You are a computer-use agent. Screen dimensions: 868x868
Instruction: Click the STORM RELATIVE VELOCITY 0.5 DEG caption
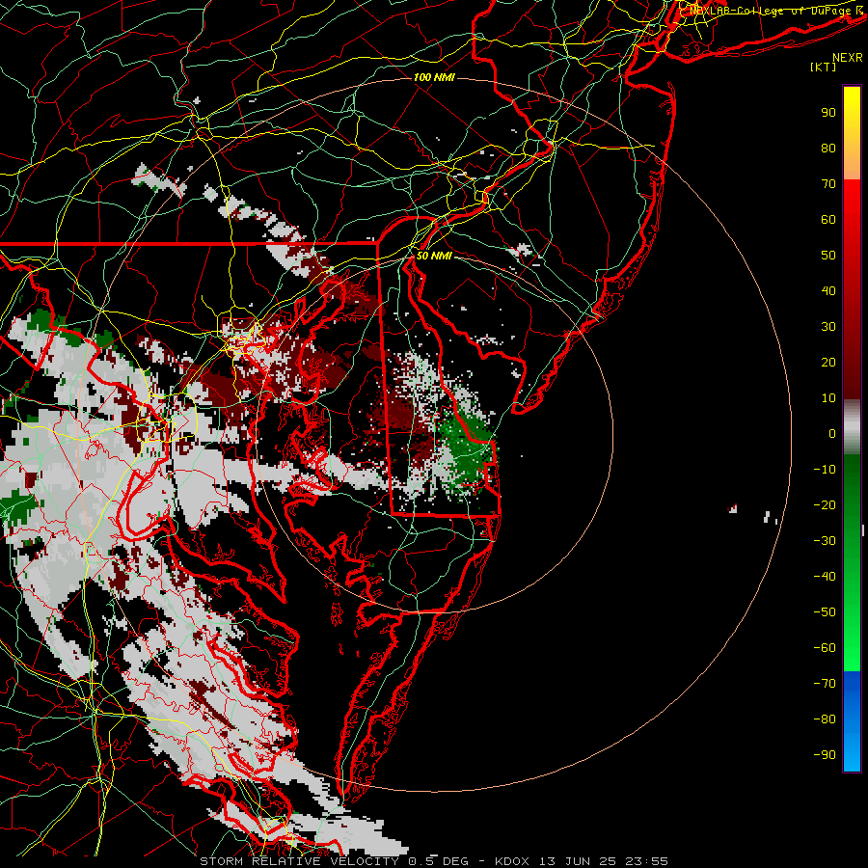334,861
